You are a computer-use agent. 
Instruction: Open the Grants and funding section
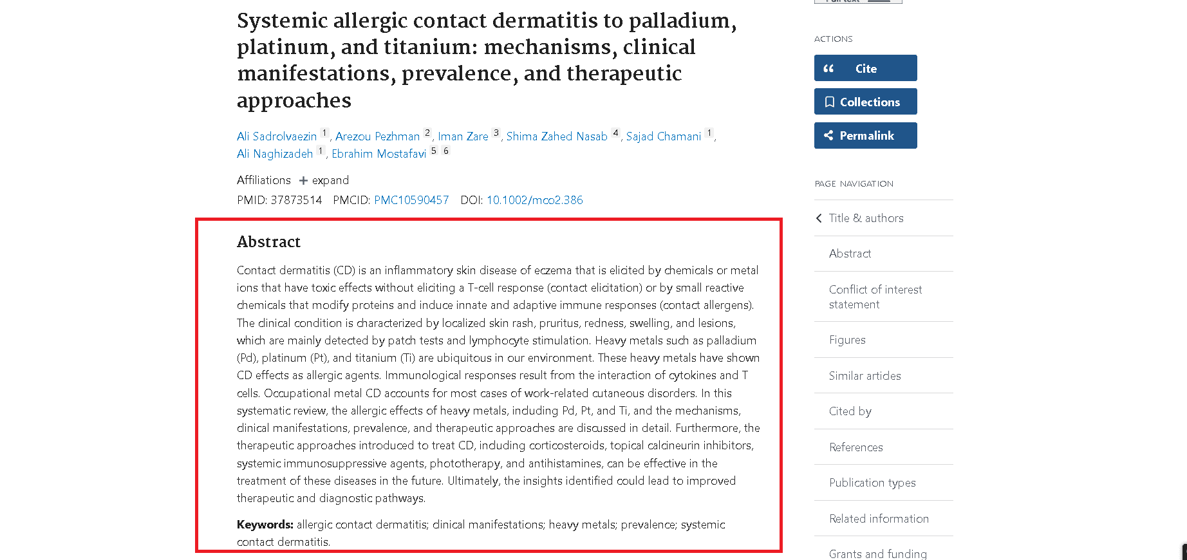point(877,554)
